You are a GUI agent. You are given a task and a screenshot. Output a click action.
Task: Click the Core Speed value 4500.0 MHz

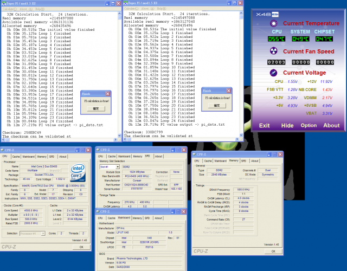pyautogui.click(x=31, y=210)
